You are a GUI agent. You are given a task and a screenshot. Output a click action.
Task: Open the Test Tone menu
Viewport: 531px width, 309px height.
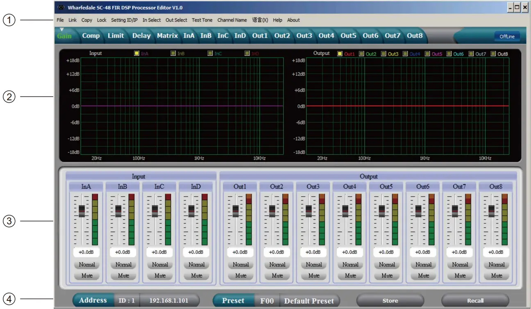pos(202,20)
